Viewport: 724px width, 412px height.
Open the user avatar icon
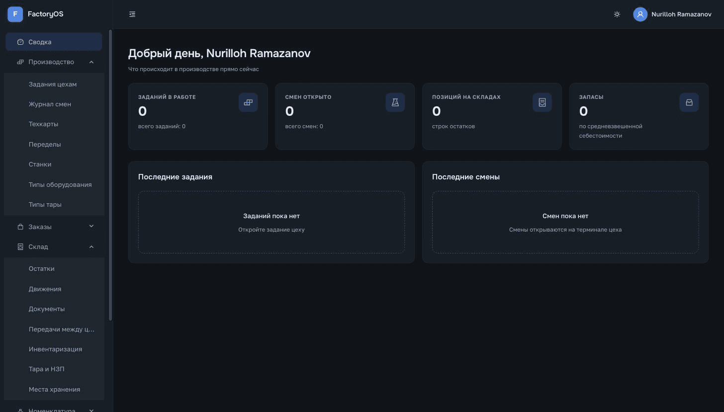pyautogui.click(x=640, y=14)
